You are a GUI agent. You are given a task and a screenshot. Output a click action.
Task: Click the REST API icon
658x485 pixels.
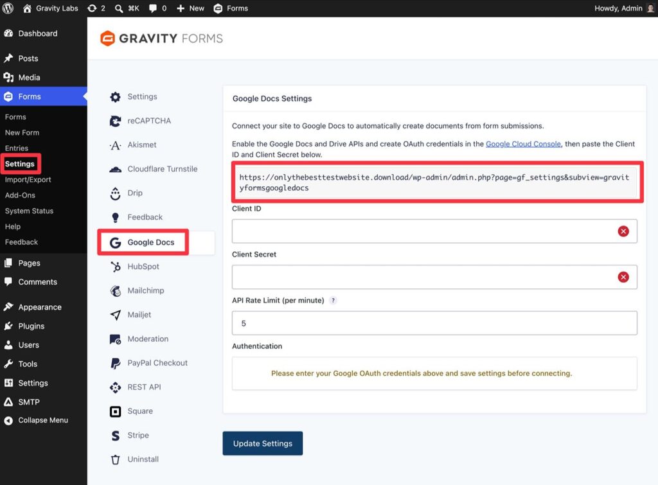(x=115, y=387)
